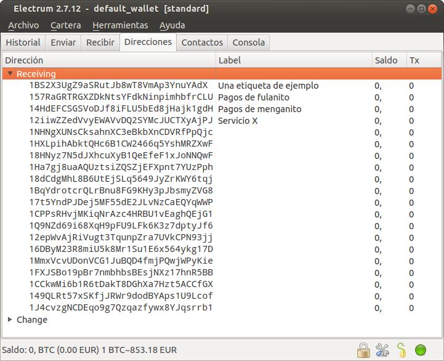Select the address labeled Servicio X
Viewport: 444px width, 361px height.
coord(121,121)
